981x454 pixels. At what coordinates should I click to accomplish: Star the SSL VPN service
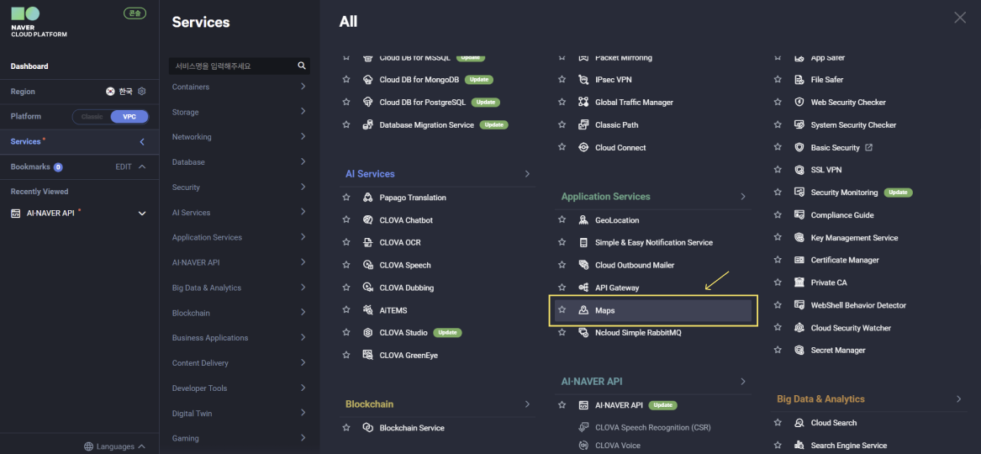tap(778, 170)
